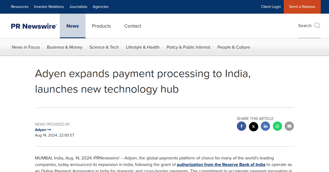
Task: Click the PR Newswire logo
Action: tap(33, 26)
